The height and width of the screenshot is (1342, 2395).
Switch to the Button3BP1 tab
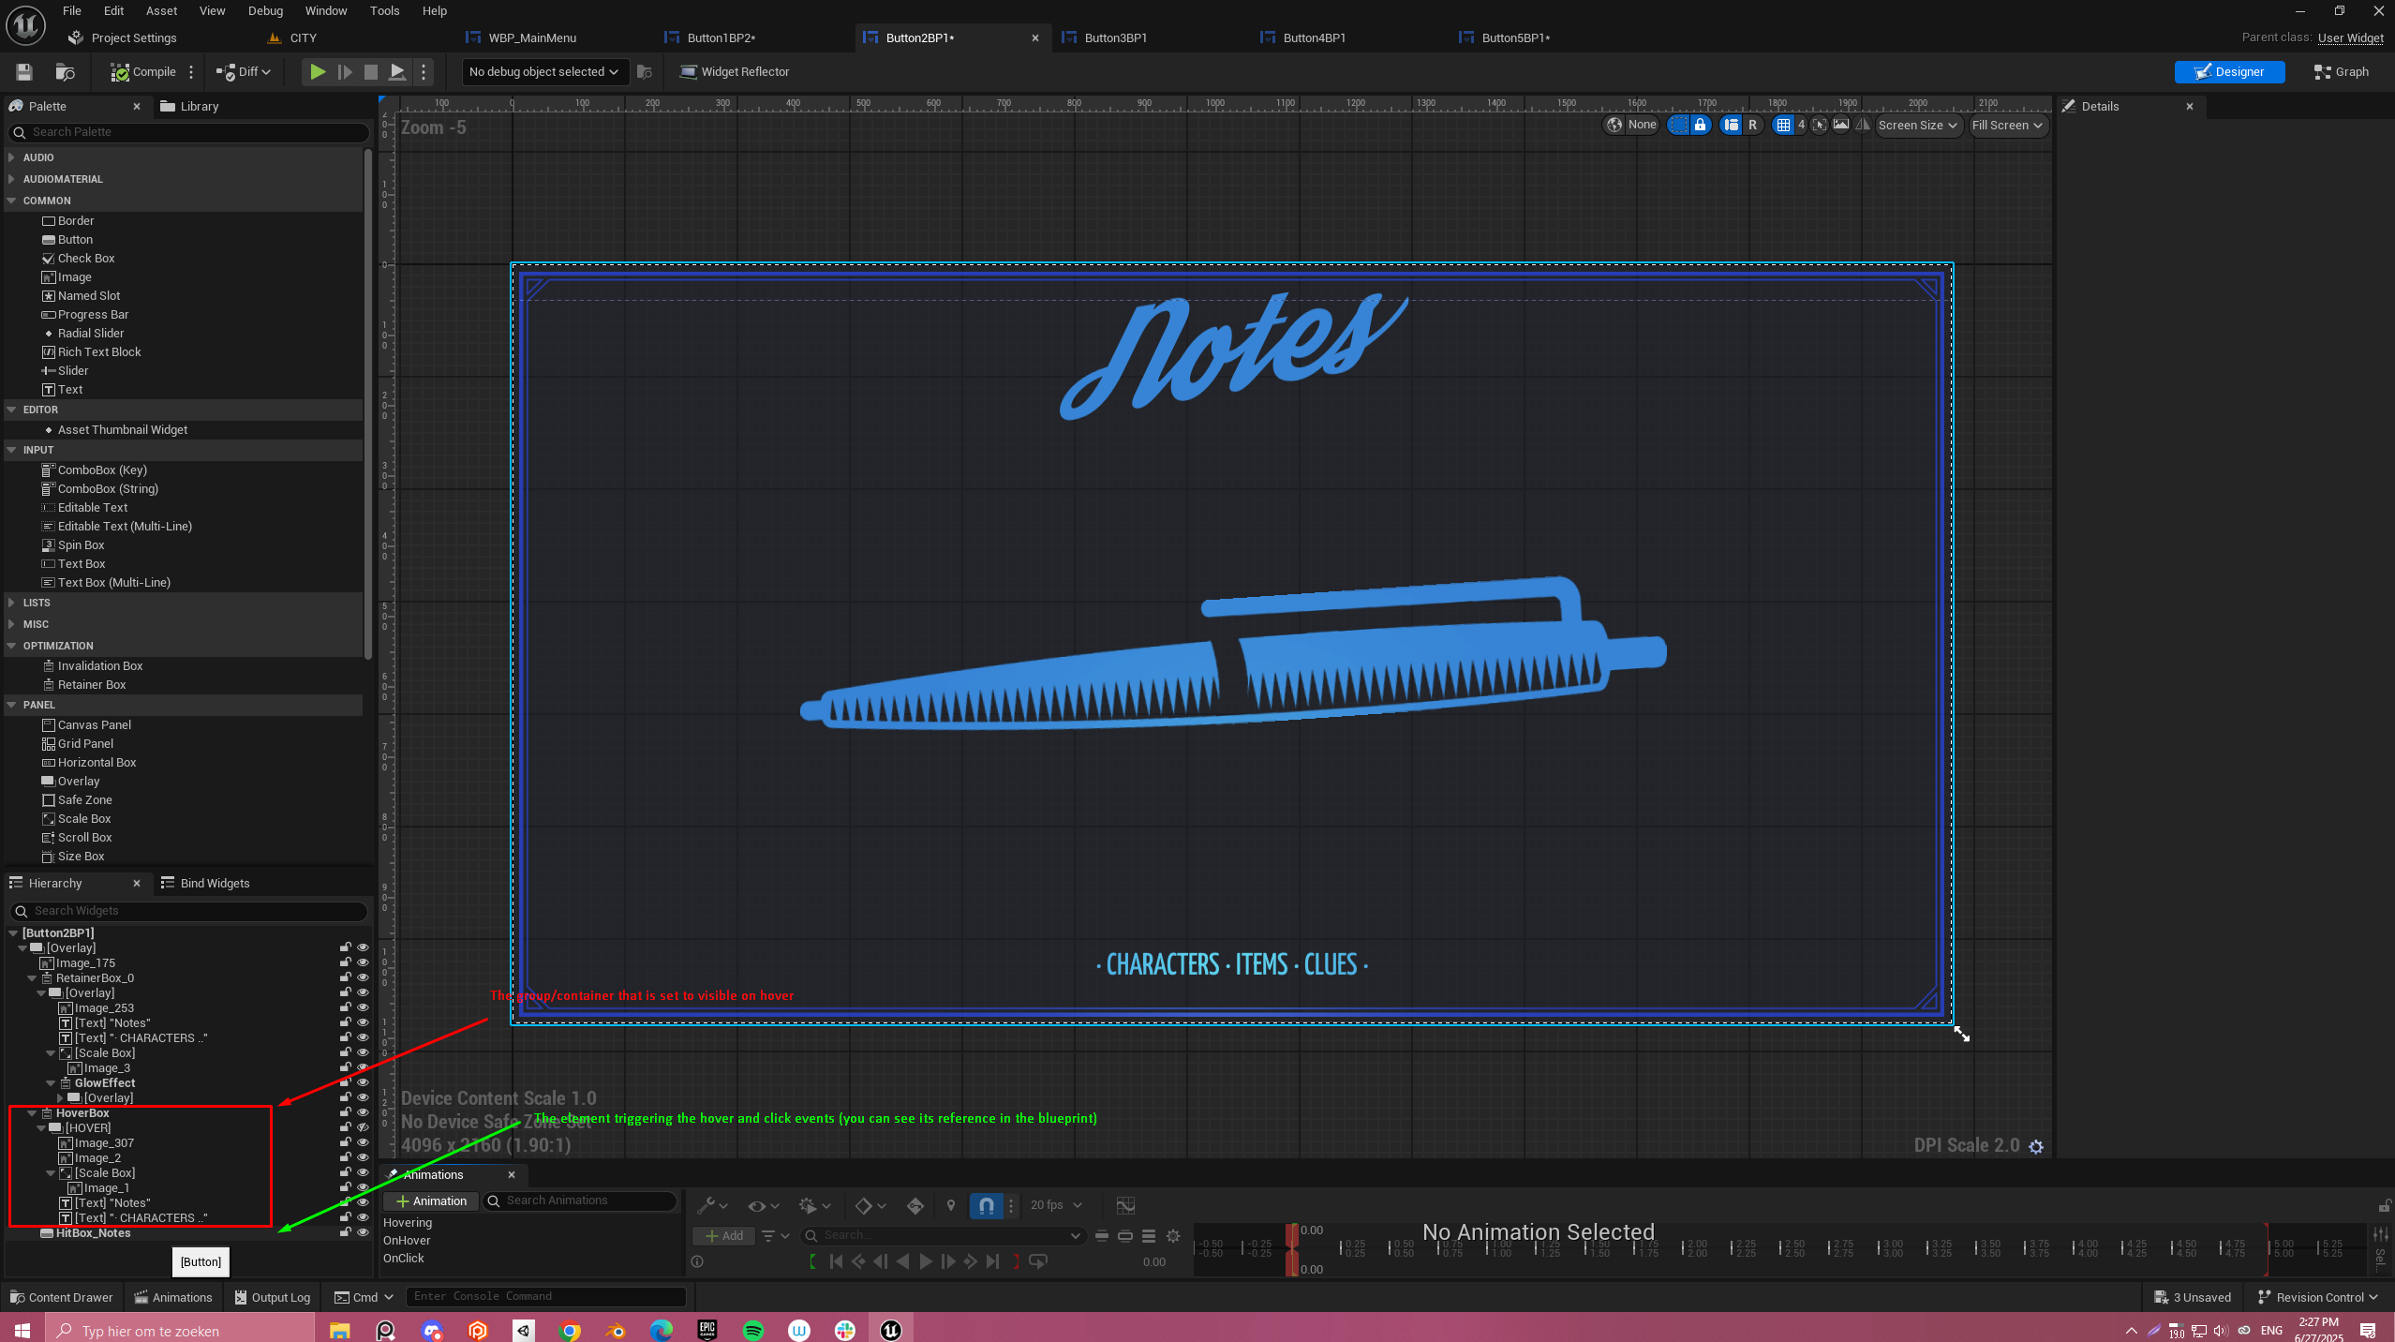tap(1115, 37)
